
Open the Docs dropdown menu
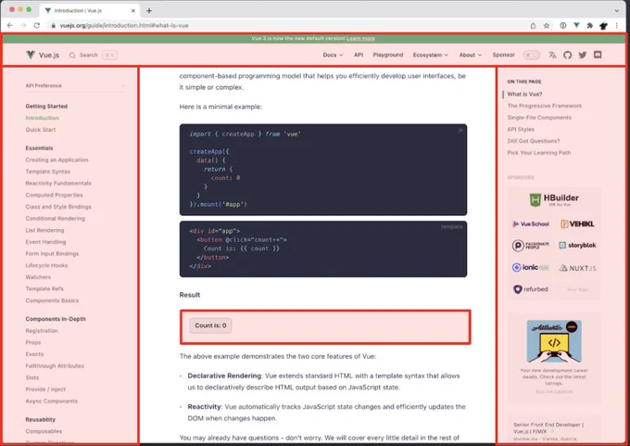[x=334, y=55]
